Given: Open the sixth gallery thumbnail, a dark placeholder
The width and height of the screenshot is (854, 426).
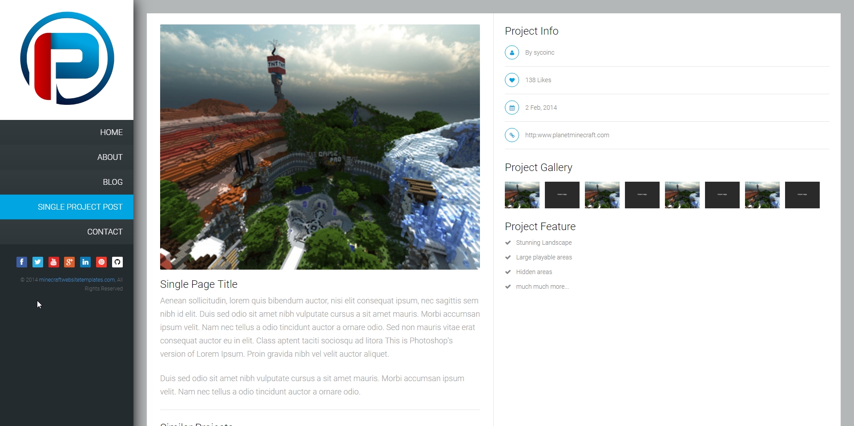Looking at the screenshot, I should (722, 195).
